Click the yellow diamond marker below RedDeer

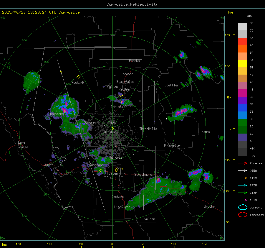coord(121,96)
